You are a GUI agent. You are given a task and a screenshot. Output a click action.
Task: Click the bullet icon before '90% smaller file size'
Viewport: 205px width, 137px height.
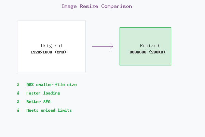coord(18,85)
